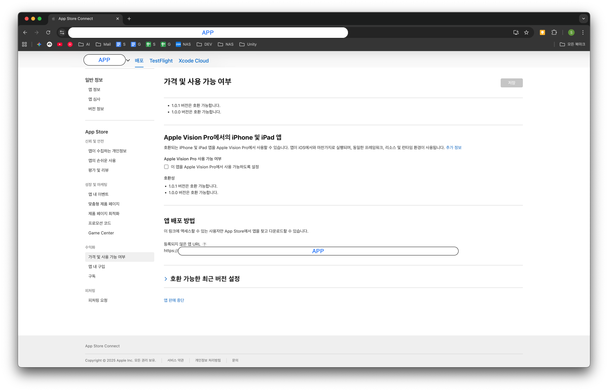Switch to the Xcode Cloud tab
The height and width of the screenshot is (391, 608).
(x=194, y=61)
